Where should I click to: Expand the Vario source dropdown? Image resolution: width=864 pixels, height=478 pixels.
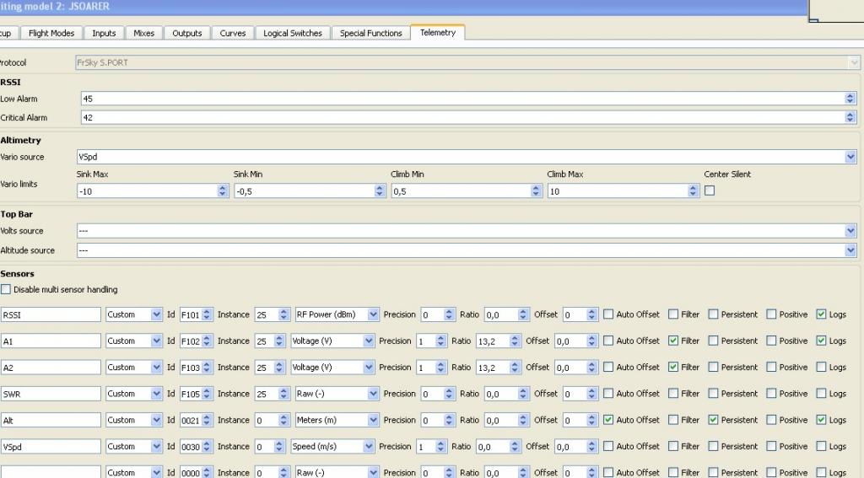[x=850, y=157]
